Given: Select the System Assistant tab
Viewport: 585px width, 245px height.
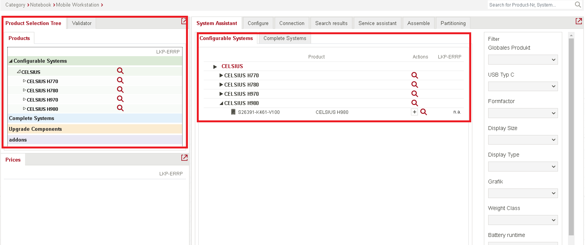Looking at the screenshot, I should click(217, 23).
